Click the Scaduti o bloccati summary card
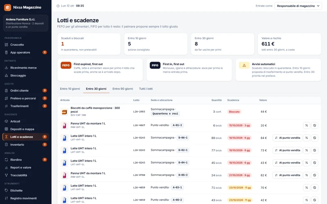Viewport: 327px width, 204px height. (89, 44)
